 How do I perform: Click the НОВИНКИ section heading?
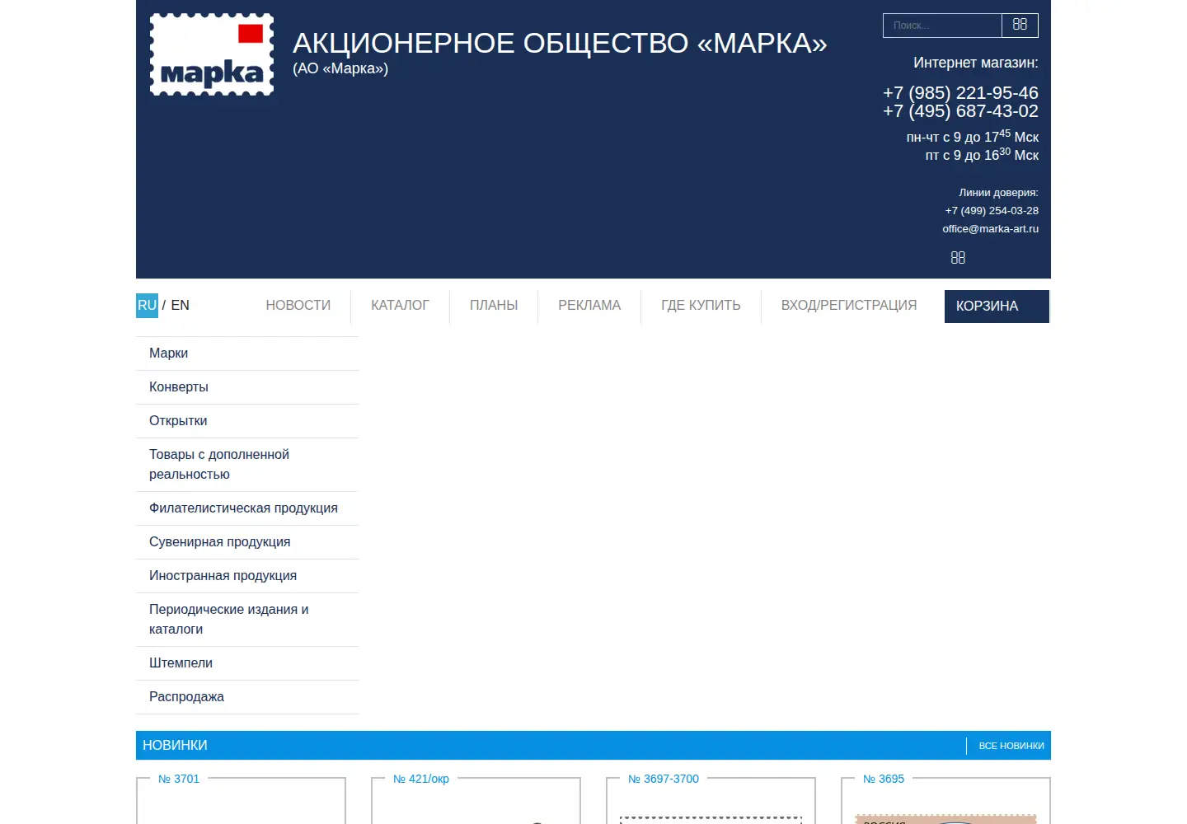point(175,745)
